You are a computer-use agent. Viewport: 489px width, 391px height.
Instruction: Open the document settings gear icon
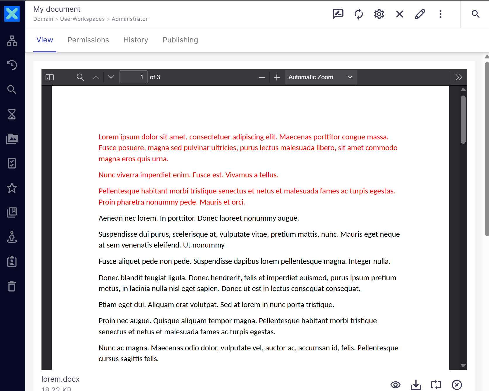point(379,14)
